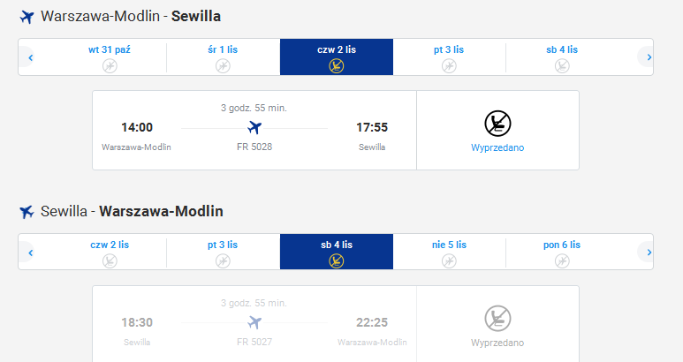Screen dimensions: 683x362
Task: Click the outbound flight airplane icon beside Warszawa-Modlin - Sewilla
Action: click(x=27, y=17)
